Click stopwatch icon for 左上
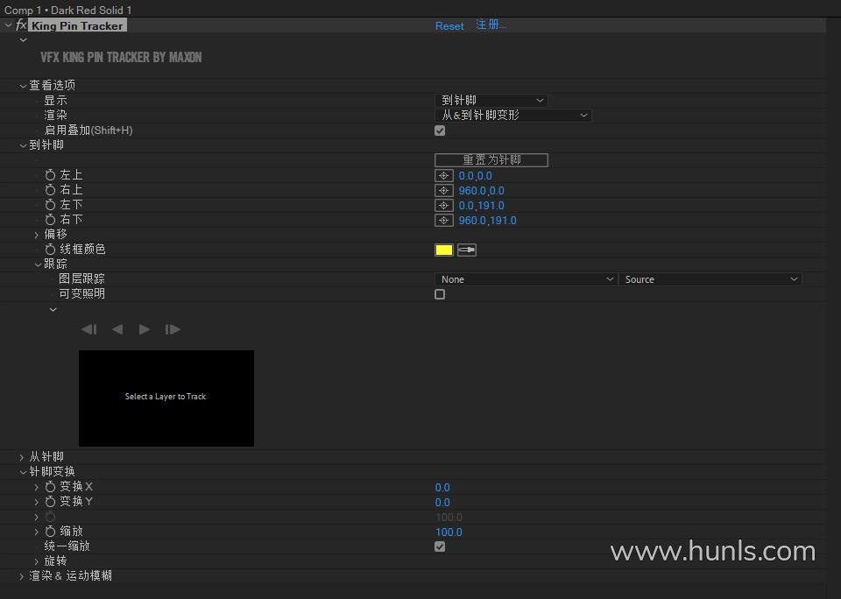The image size is (841, 599). [51, 175]
